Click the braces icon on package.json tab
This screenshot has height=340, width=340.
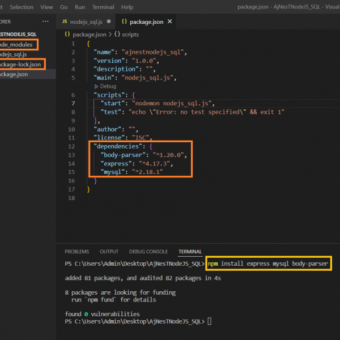pos(123,22)
